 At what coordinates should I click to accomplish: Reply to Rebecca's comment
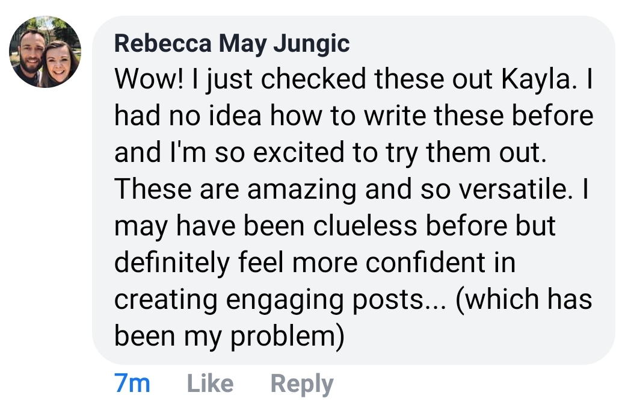pos(302,384)
